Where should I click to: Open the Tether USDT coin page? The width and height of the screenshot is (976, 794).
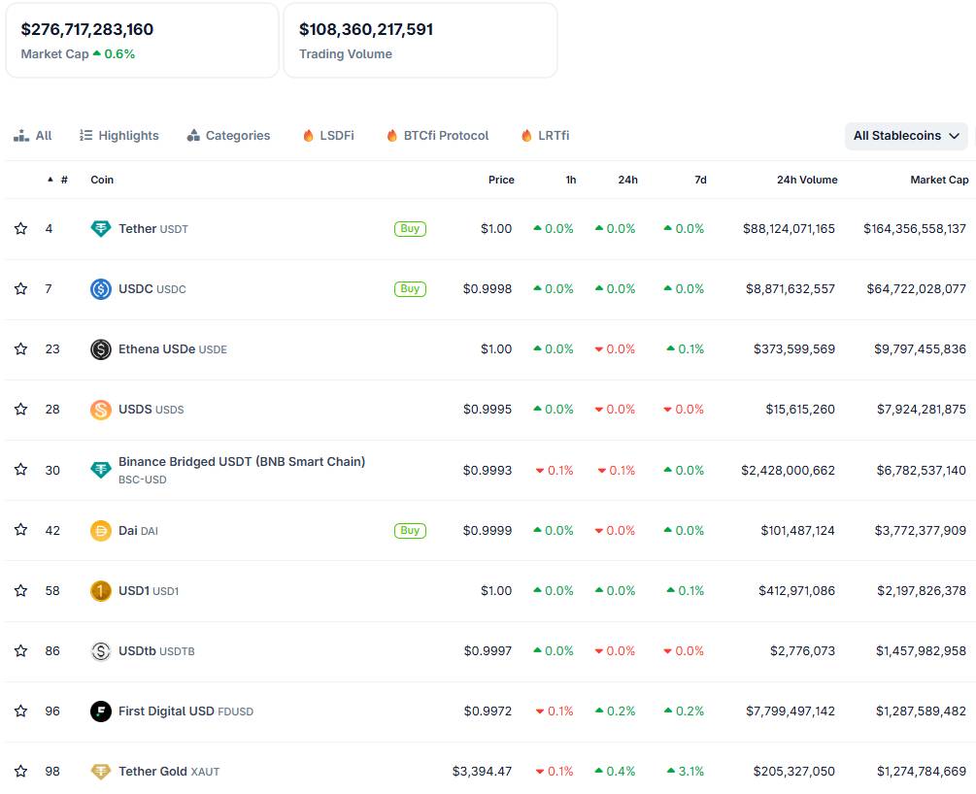pyautogui.click(x=153, y=229)
